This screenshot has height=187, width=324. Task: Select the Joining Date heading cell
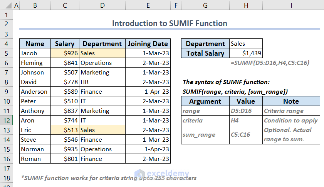point(148,44)
